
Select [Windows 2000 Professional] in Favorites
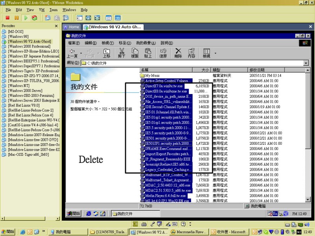pyautogui.click(x=29, y=46)
